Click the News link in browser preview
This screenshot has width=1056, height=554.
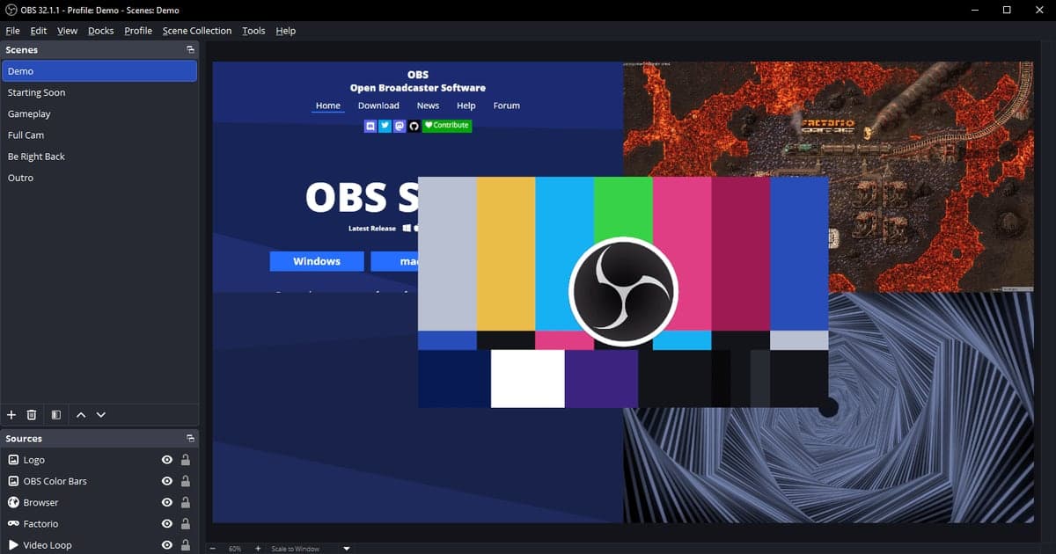(x=428, y=106)
